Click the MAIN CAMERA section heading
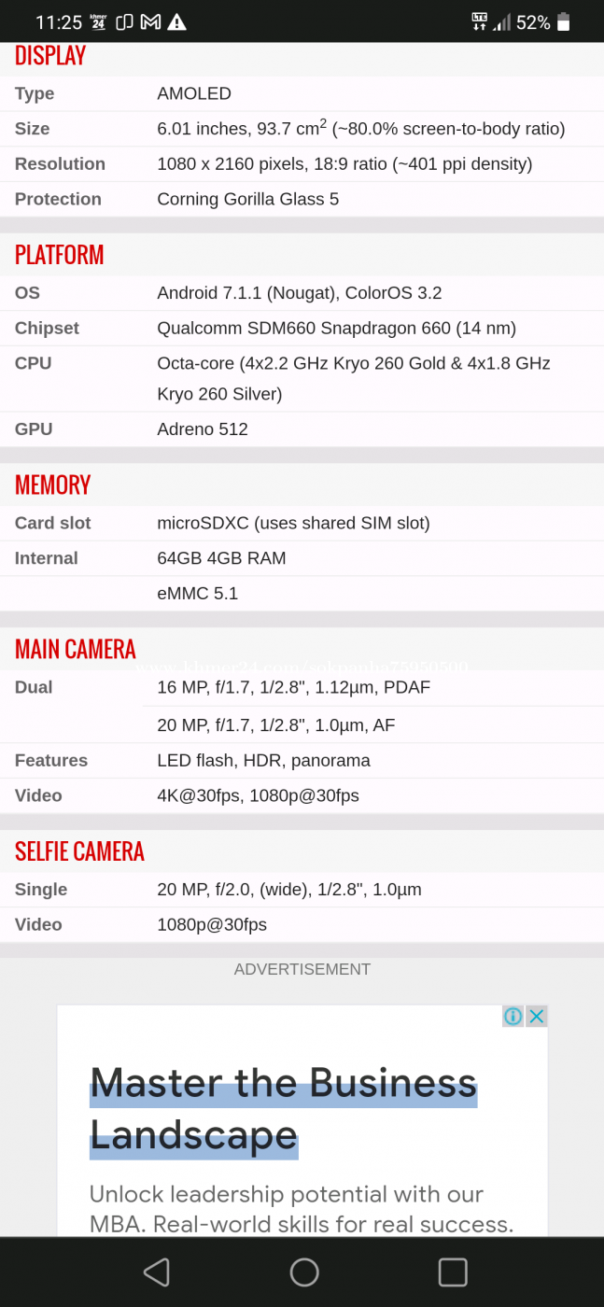This screenshot has height=1307, width=604. [76, 649]
